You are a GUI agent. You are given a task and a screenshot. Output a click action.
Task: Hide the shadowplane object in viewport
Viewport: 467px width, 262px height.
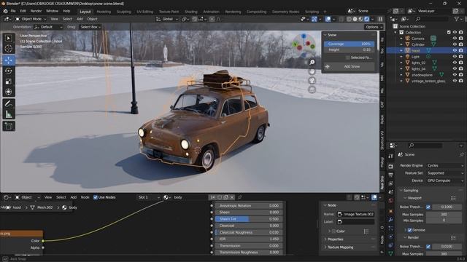(455, 75)
